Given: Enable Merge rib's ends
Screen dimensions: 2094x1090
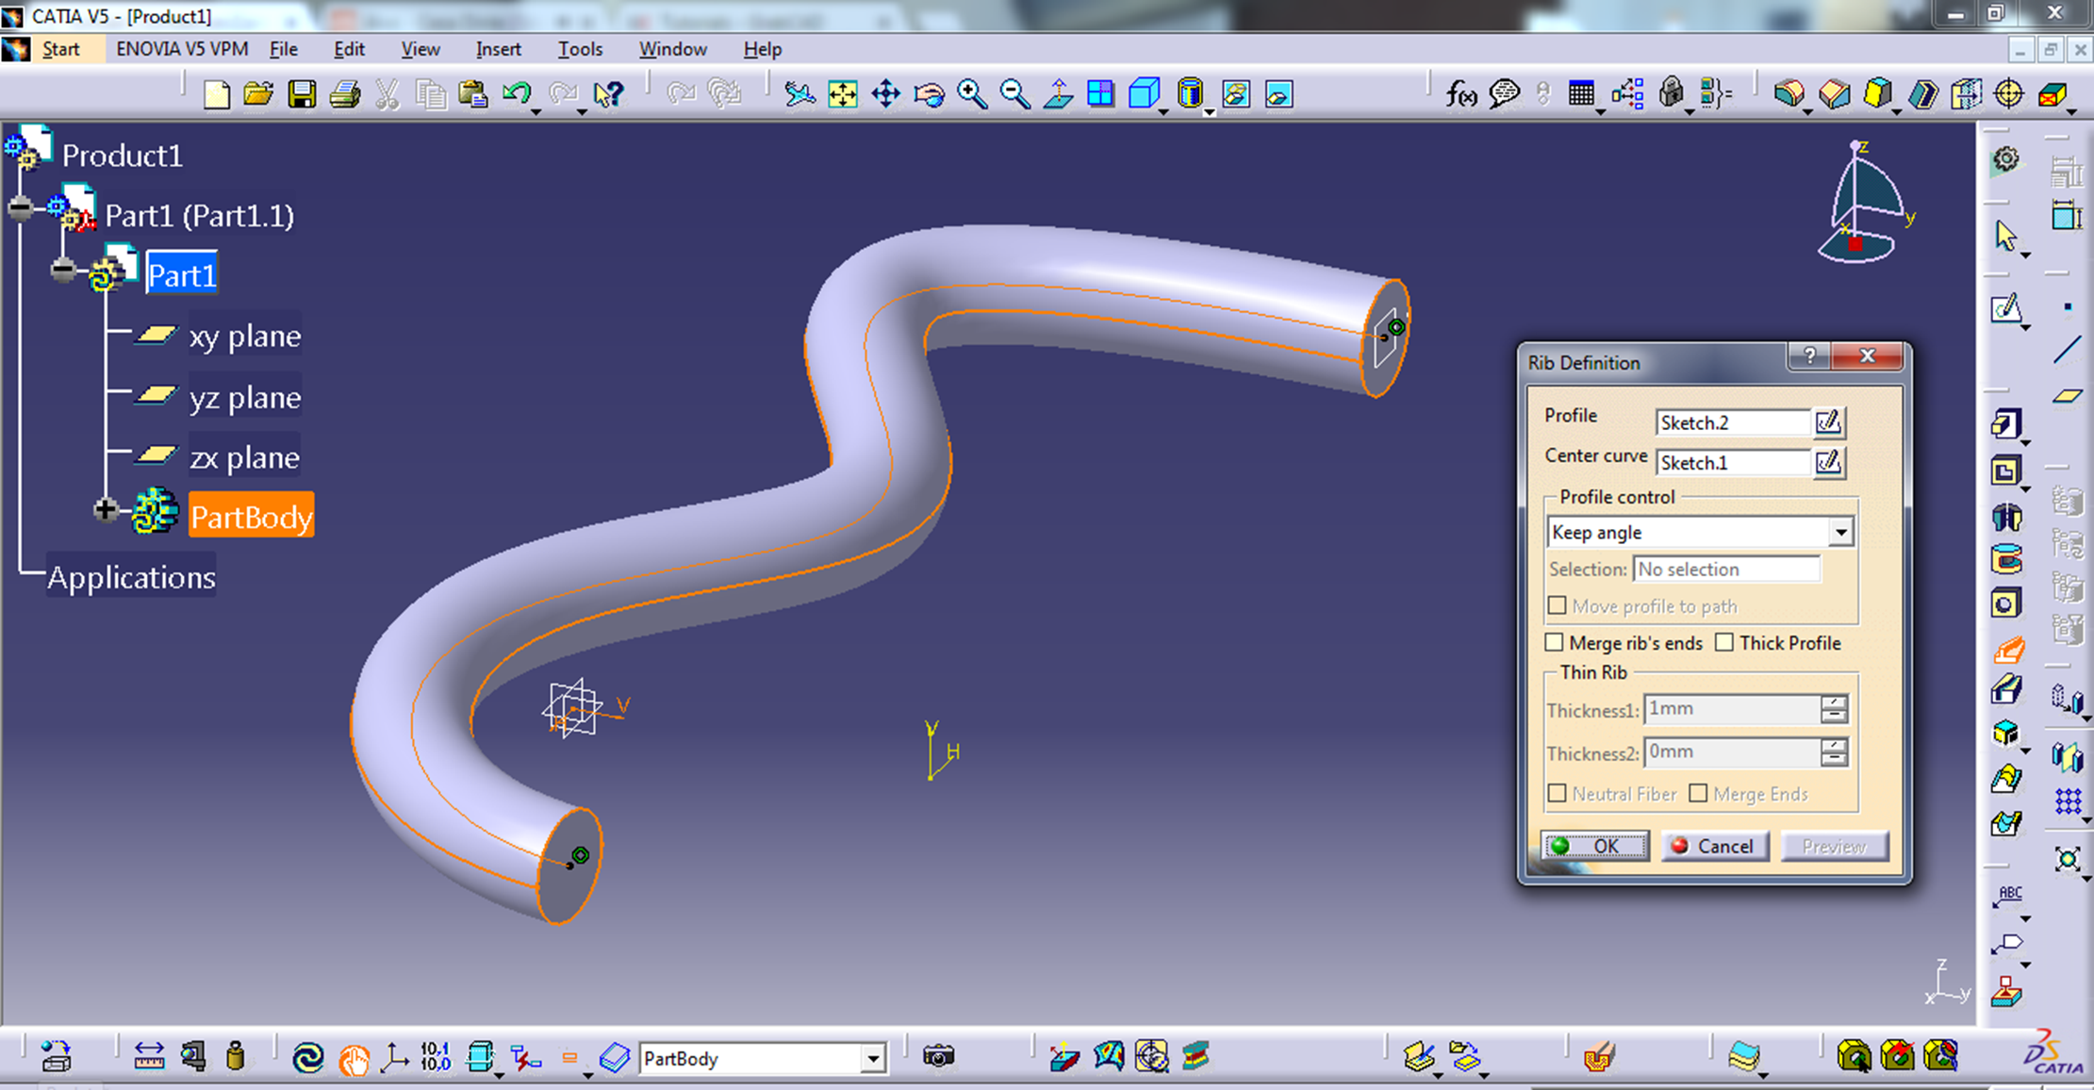Looking at the screenshot, I should [1556, 642].
